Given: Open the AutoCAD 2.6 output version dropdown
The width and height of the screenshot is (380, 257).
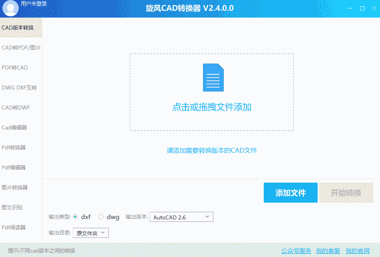Looking at the screenshot, I should 181,217.
